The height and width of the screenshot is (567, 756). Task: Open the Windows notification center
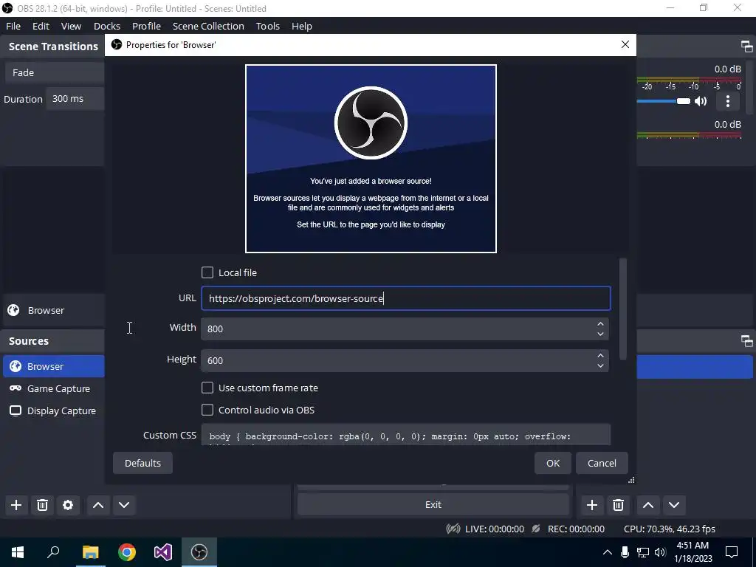(732, 552)
